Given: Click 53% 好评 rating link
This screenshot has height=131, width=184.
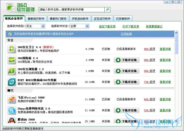Looking at the screenshot, I should [x=150, y=110].
